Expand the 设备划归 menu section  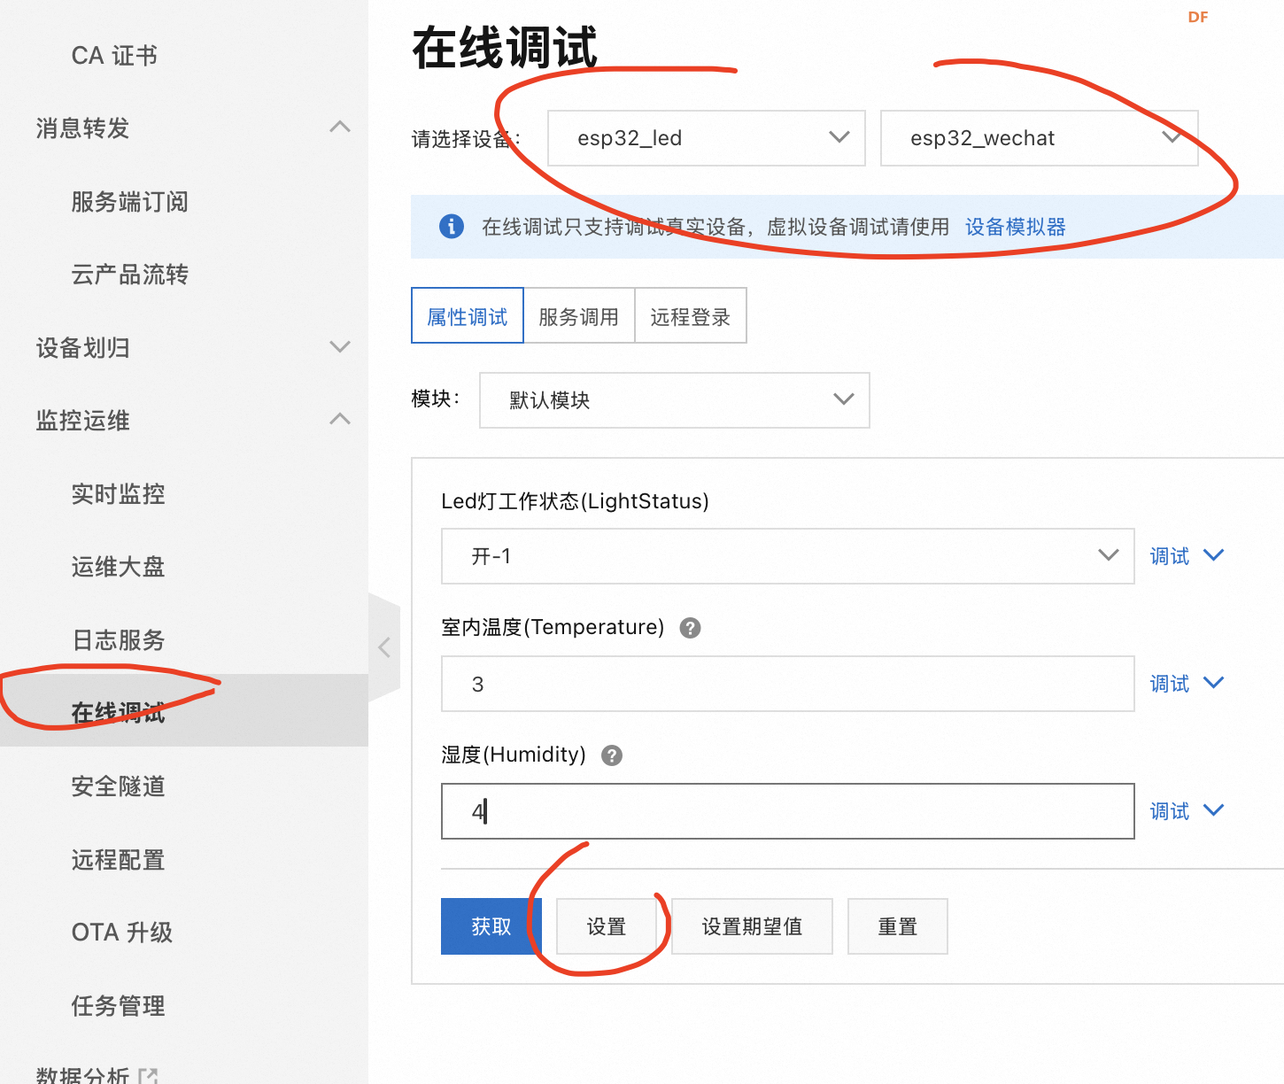point(340,346)
